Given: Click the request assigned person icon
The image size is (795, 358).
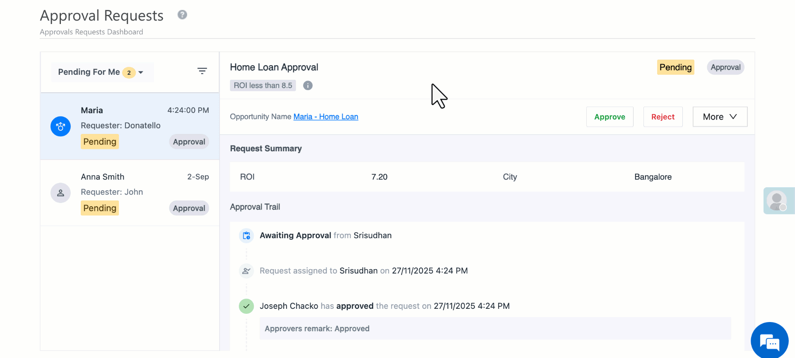Looking at the screenshot, I should (246, 271).
